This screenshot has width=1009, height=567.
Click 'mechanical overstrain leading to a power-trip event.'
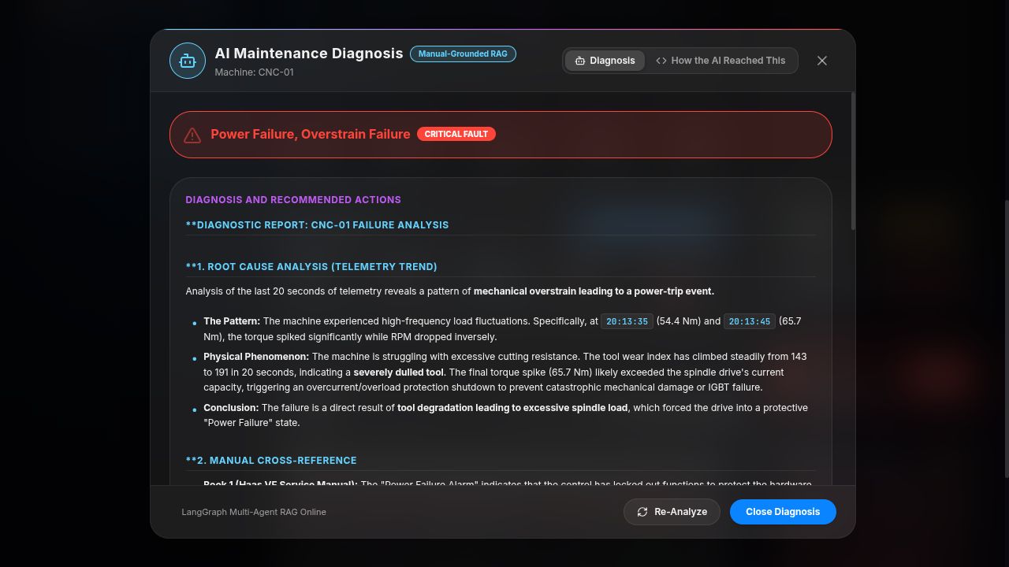pyautogui.click(x=594, y=291)
